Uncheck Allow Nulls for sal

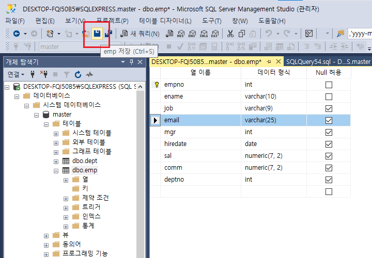(329, 156)
